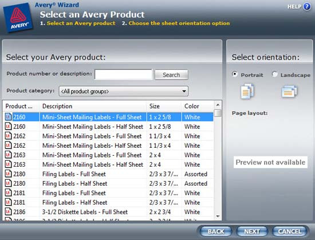Select Landscape orientation radio button
This screenshot has width=315, height=240.
[x=274, y=74]
